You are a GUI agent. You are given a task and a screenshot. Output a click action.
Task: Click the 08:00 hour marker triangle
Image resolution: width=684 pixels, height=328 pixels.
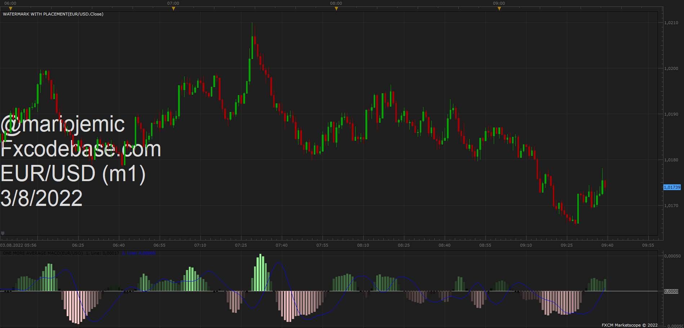coord(336,9)
